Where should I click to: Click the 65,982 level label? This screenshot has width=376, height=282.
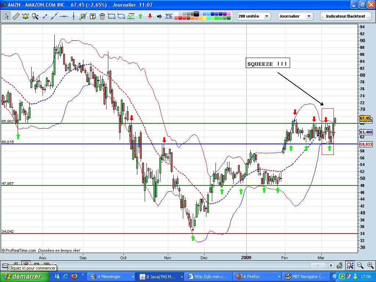[8, 121]
